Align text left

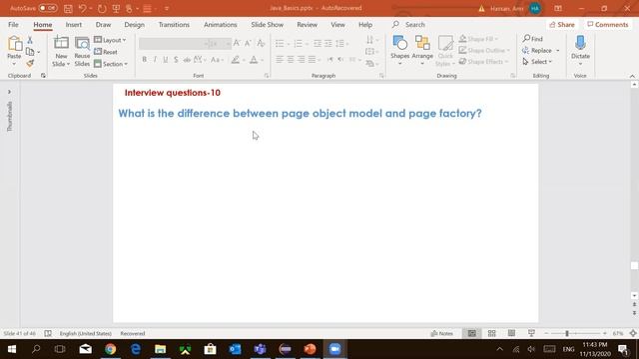(x=280, y=60)
